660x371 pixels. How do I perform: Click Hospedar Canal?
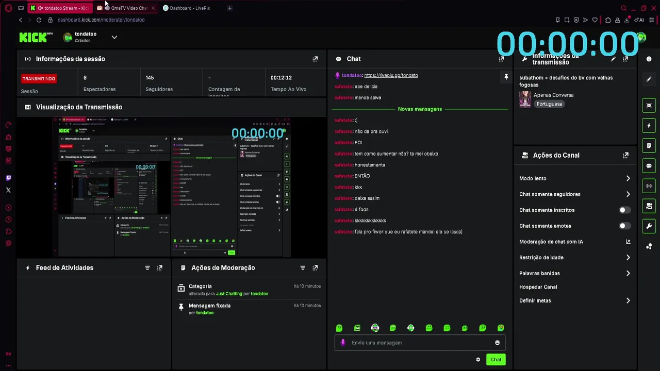click(x=538, y=287)
